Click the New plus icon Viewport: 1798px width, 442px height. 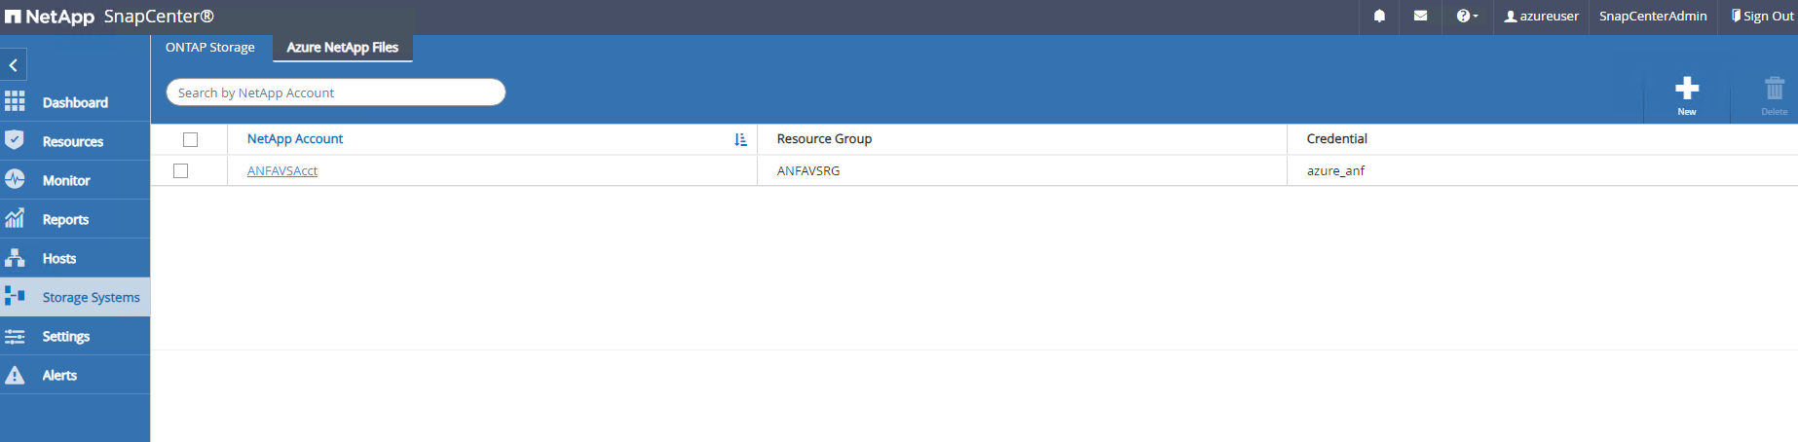click(1687, 89)
